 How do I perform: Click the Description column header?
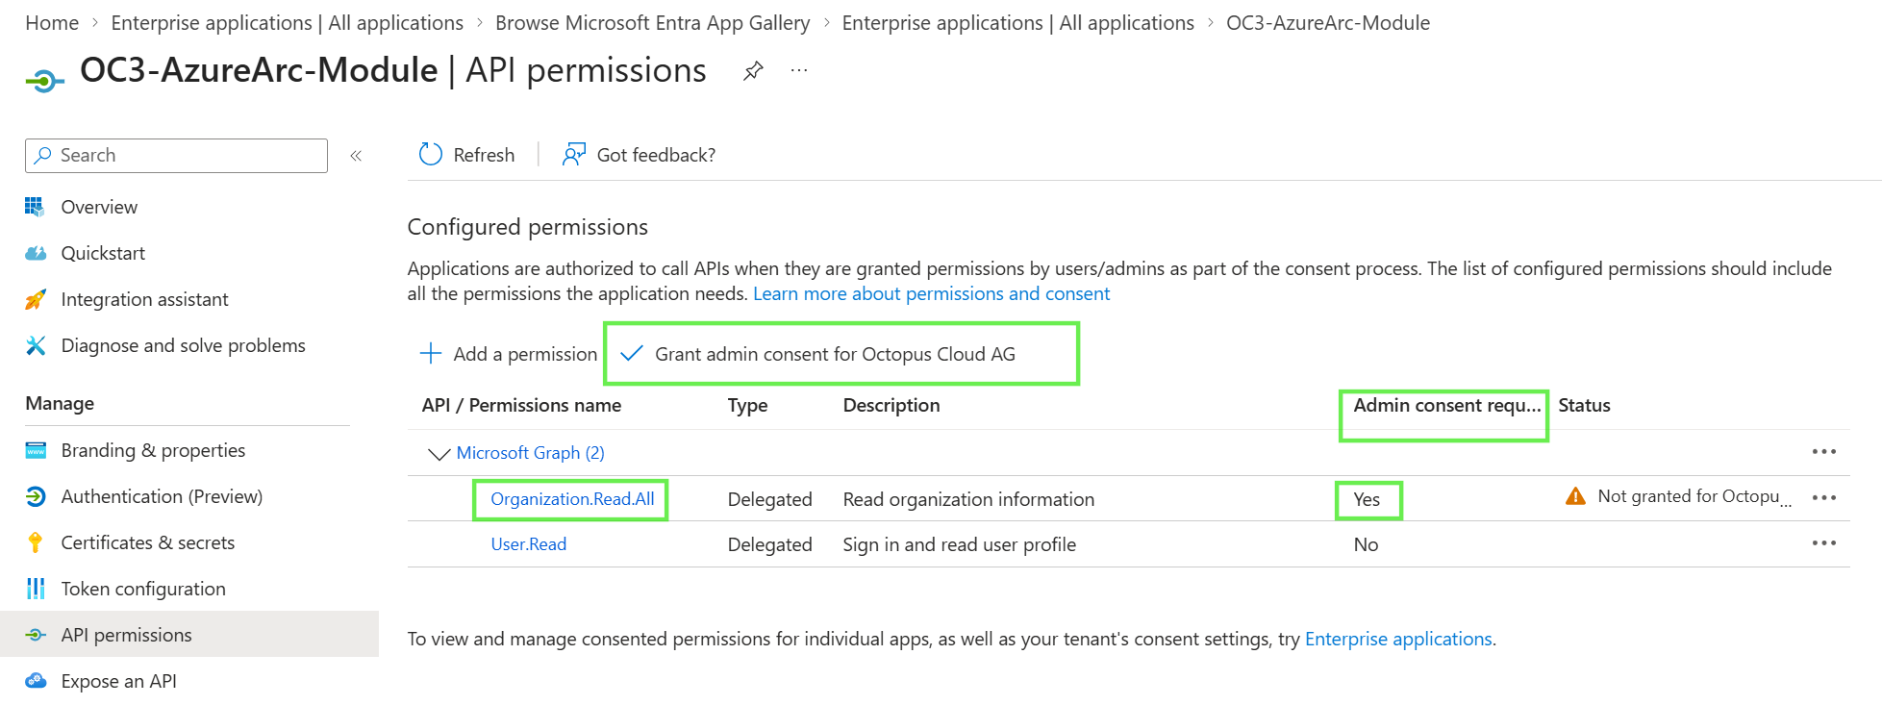(x=891, y=405)
